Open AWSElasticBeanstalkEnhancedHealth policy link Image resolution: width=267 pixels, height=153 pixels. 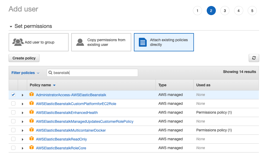[67, 113]
